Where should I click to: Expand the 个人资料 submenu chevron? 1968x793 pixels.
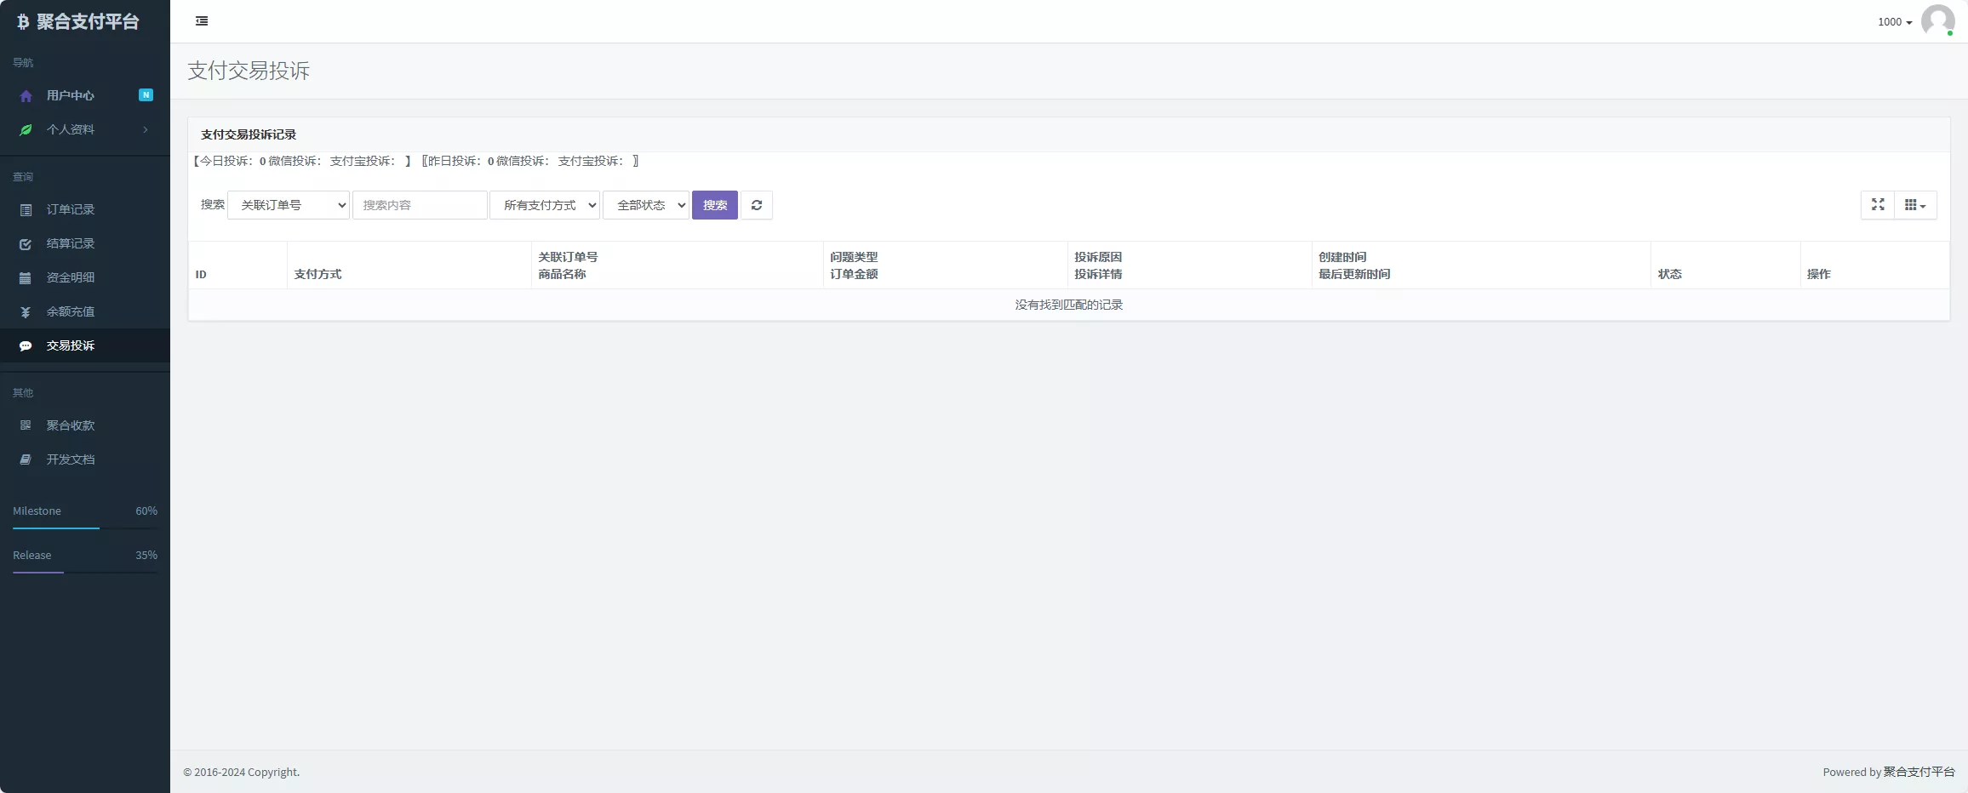click(x=146, y=129)
